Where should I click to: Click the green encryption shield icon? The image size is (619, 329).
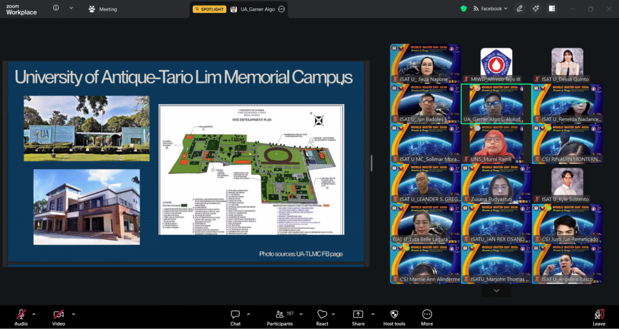(x=464, y=8)
